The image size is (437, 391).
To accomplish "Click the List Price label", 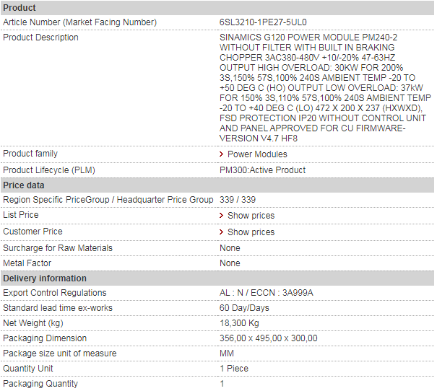I will pos(21,215).
